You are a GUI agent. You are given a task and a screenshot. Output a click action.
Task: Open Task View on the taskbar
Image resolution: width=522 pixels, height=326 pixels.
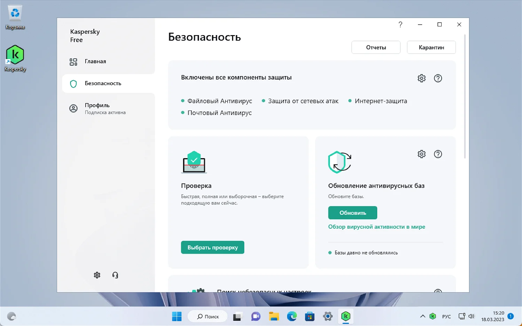237,316
